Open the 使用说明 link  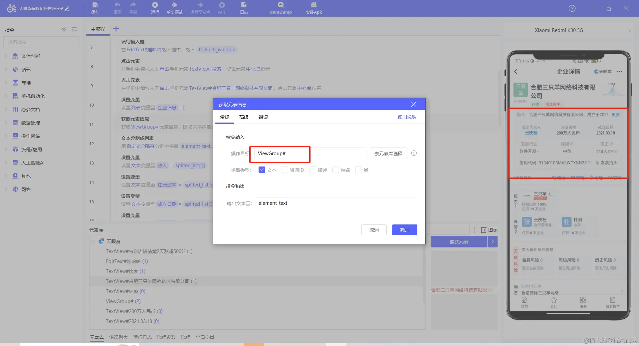pyautogui.click(x=407, y=117)
